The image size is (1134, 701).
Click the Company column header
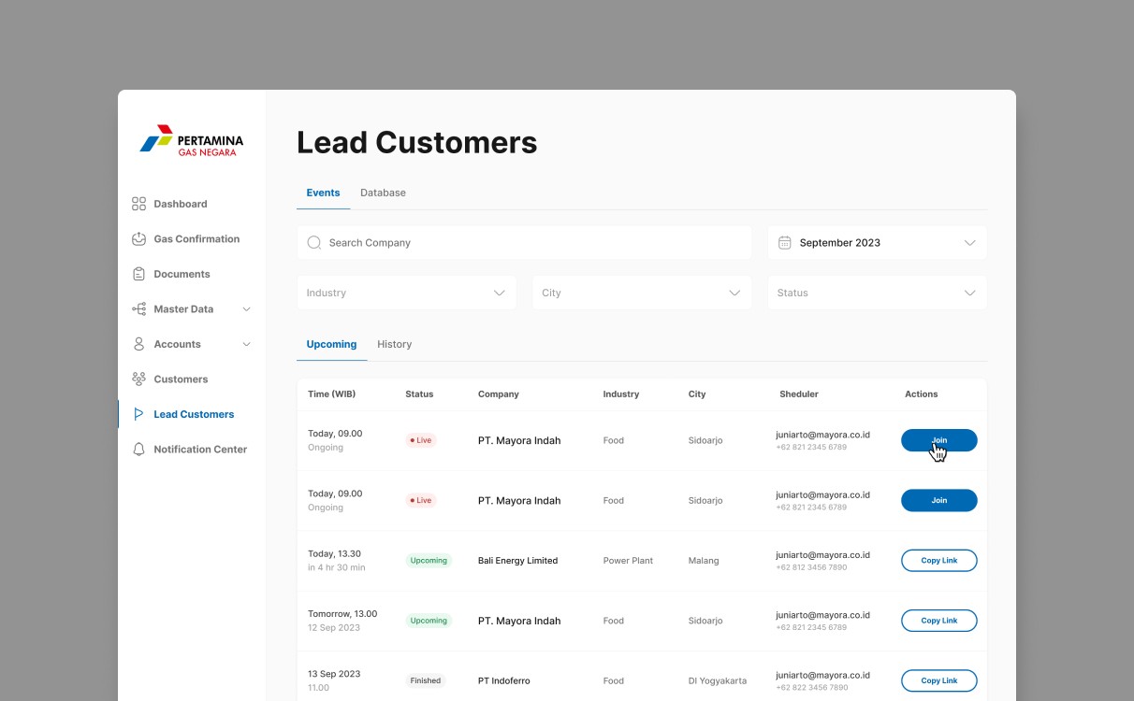499,394
